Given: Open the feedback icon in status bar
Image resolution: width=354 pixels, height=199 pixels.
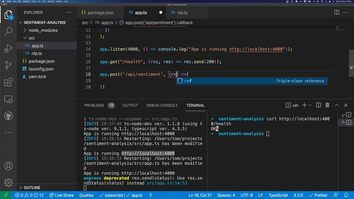Looking at the screenshot, I should click(x=336, y=195).
